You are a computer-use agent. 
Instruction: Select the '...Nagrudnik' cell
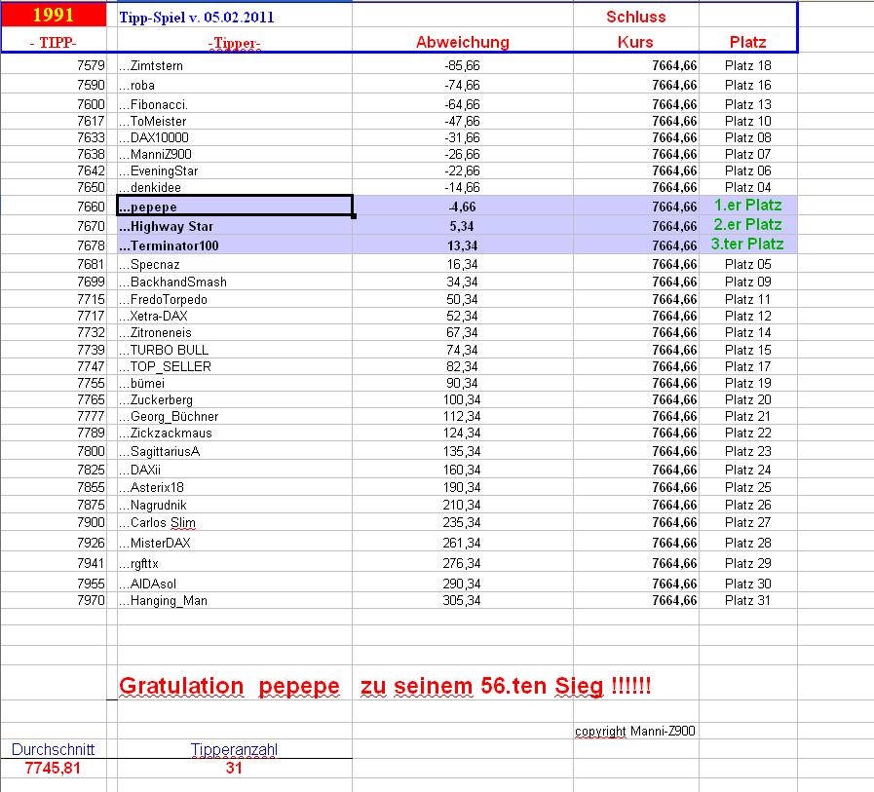pos(235,505)
